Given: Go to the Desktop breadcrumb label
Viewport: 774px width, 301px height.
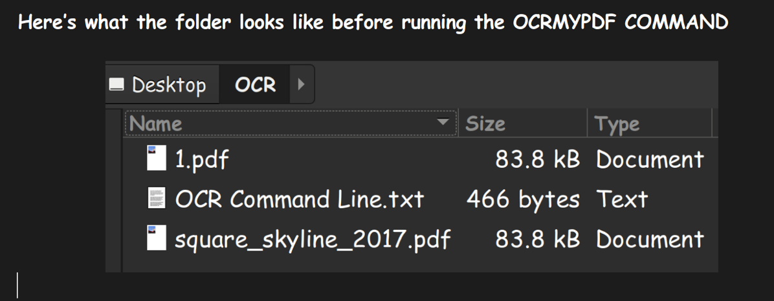Looking at the screenshot, I should pyautogui.click(x=169, y=85).
